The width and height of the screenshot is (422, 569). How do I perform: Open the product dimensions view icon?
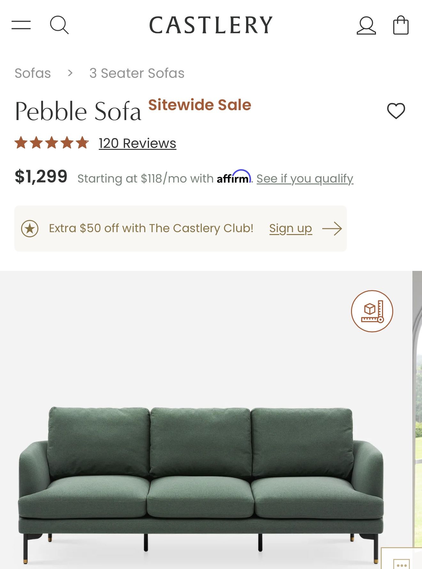coord(372,311)
